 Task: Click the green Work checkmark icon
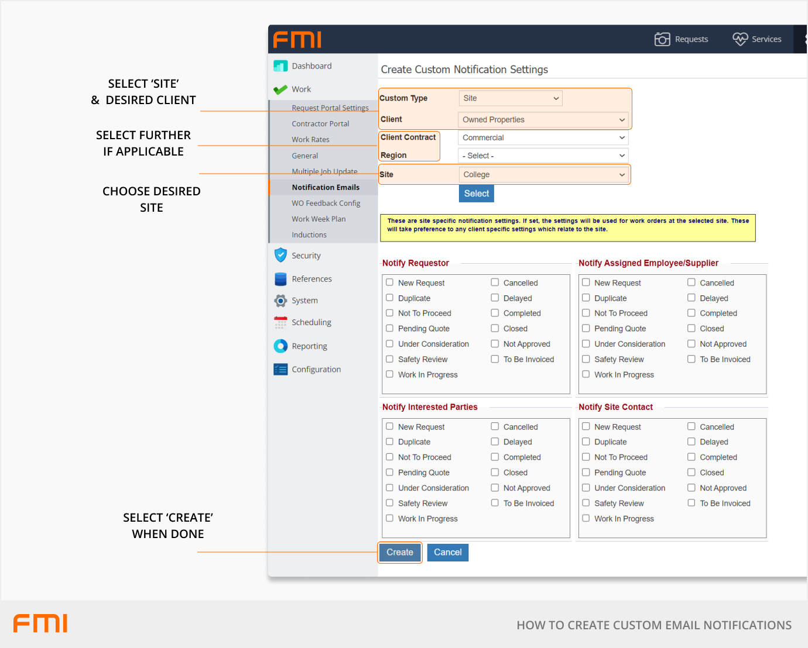click(280, 89)
